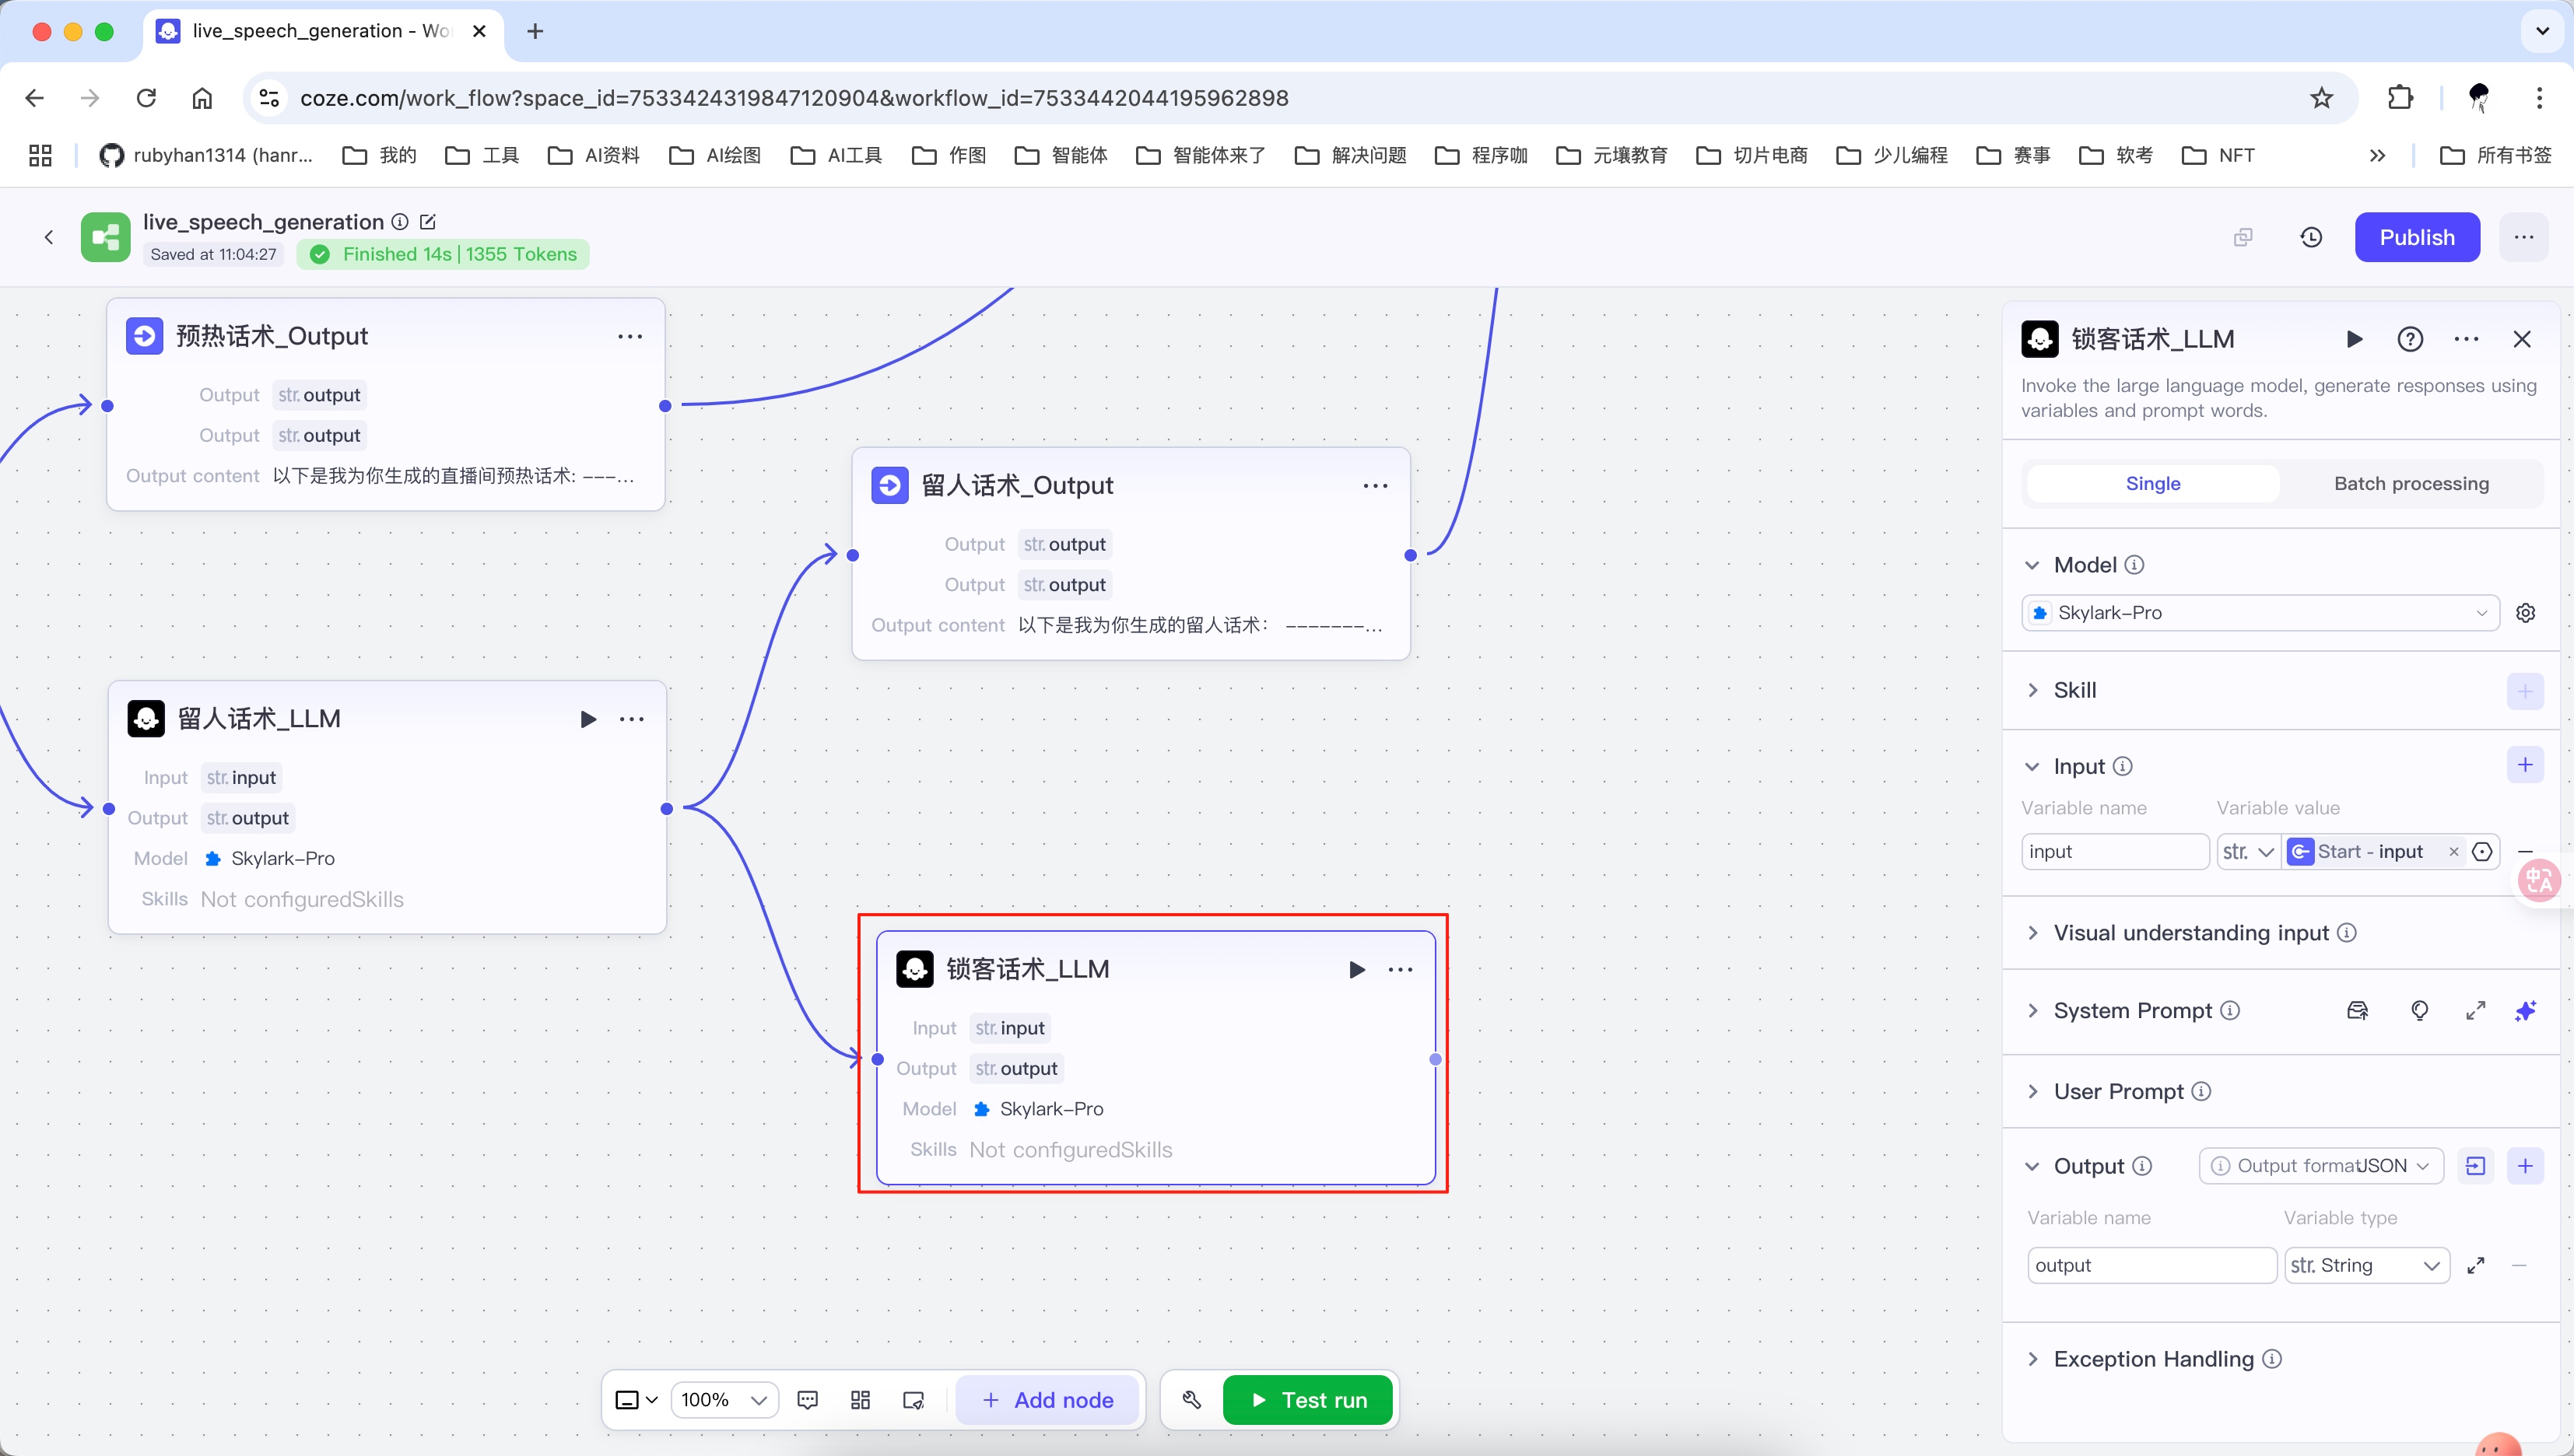Viewport: 2574px width, 1456px height.
Task: Open help for 锁客话术_LLM panel
Action: point(2410,339)
